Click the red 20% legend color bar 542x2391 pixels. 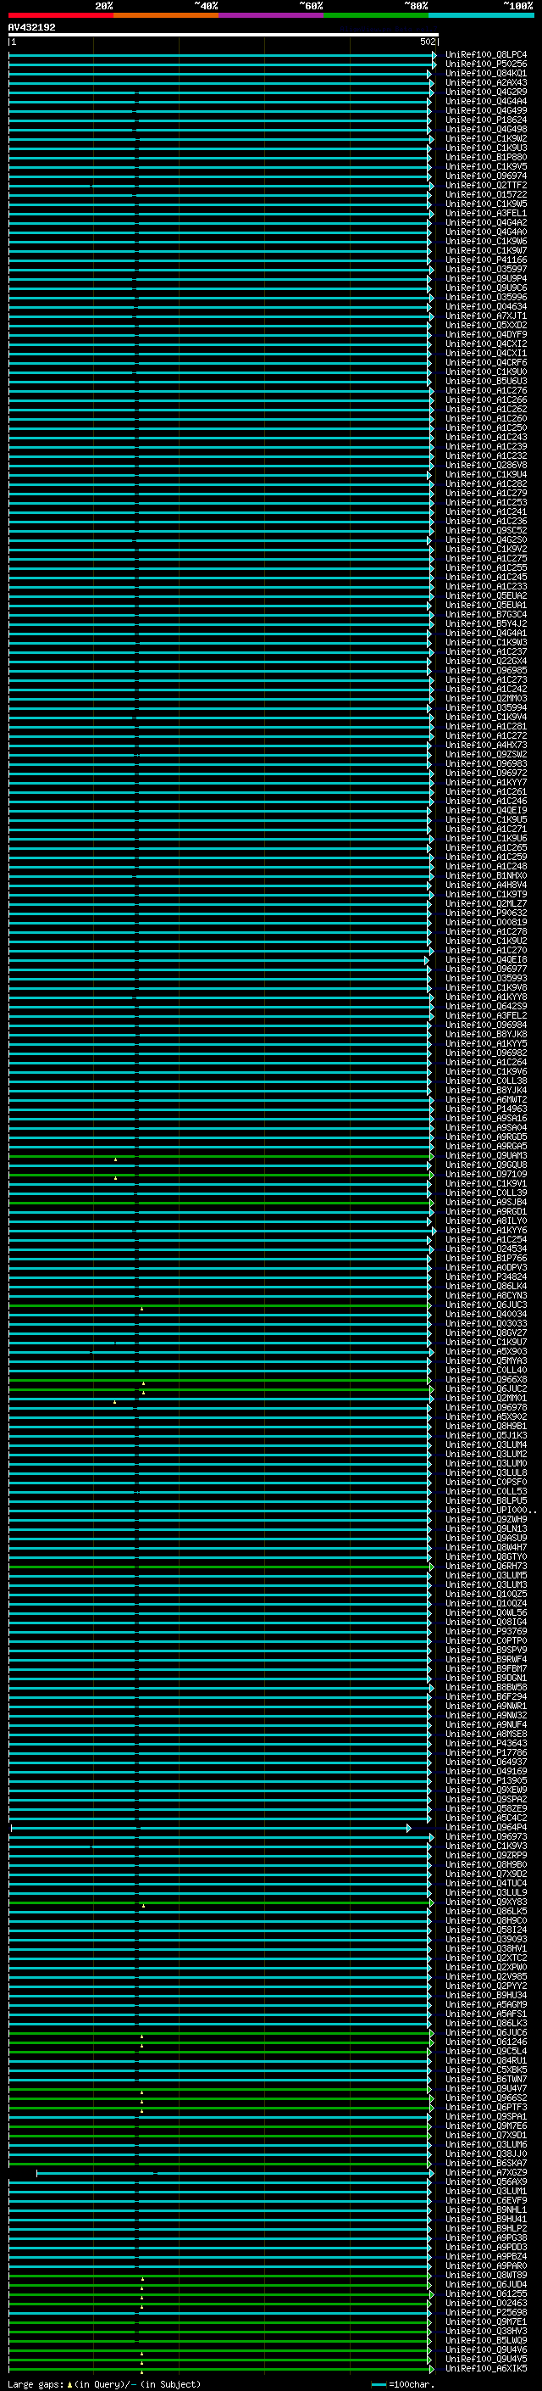[x=61, y=15]
